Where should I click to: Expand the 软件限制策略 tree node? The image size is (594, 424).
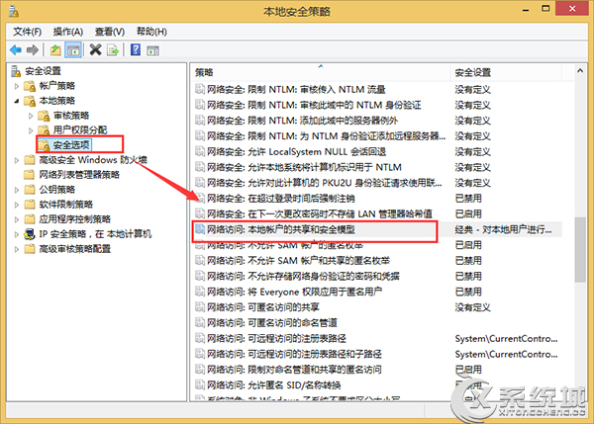coord(17,205)
